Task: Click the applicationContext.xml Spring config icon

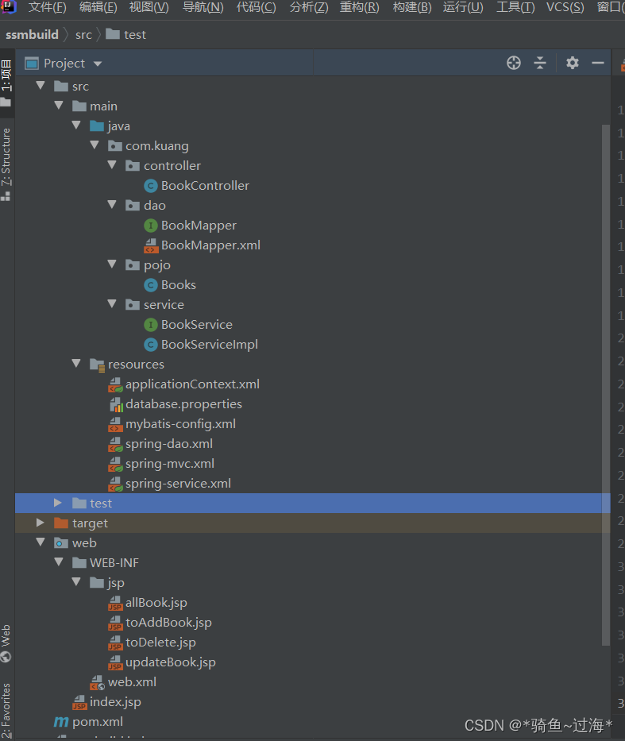Action: [x=115, y=384]
